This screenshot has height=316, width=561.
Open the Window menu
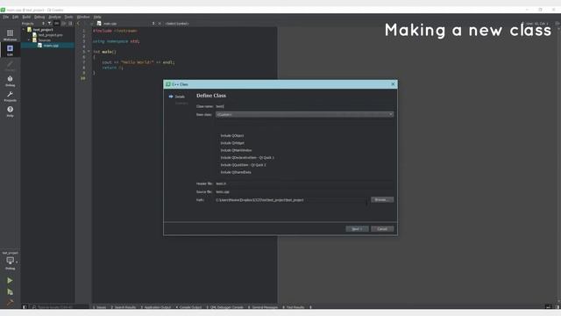pos(83,17)
